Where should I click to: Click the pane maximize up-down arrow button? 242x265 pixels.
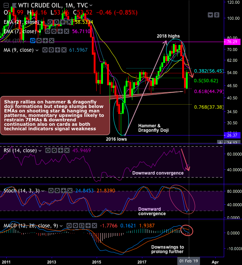[217, 15]
